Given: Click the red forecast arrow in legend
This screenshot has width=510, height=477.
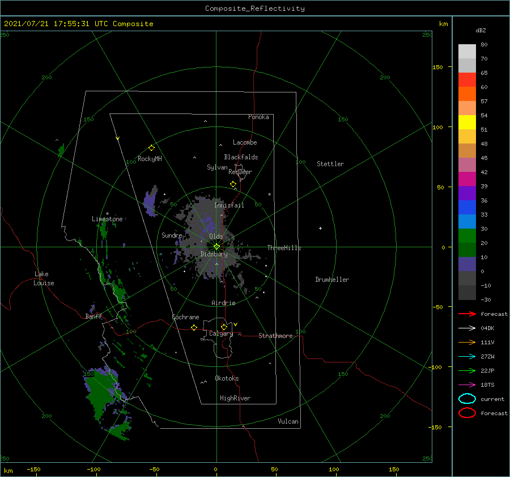Looking at the screenshot, I should (x=467, y=314).
